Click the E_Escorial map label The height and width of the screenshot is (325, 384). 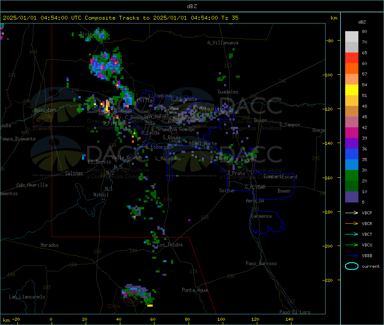click(x=158, y=147)
